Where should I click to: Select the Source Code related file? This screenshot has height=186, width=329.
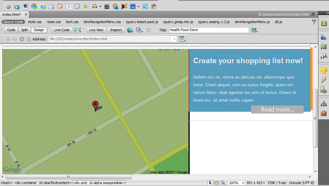(13, 22)
